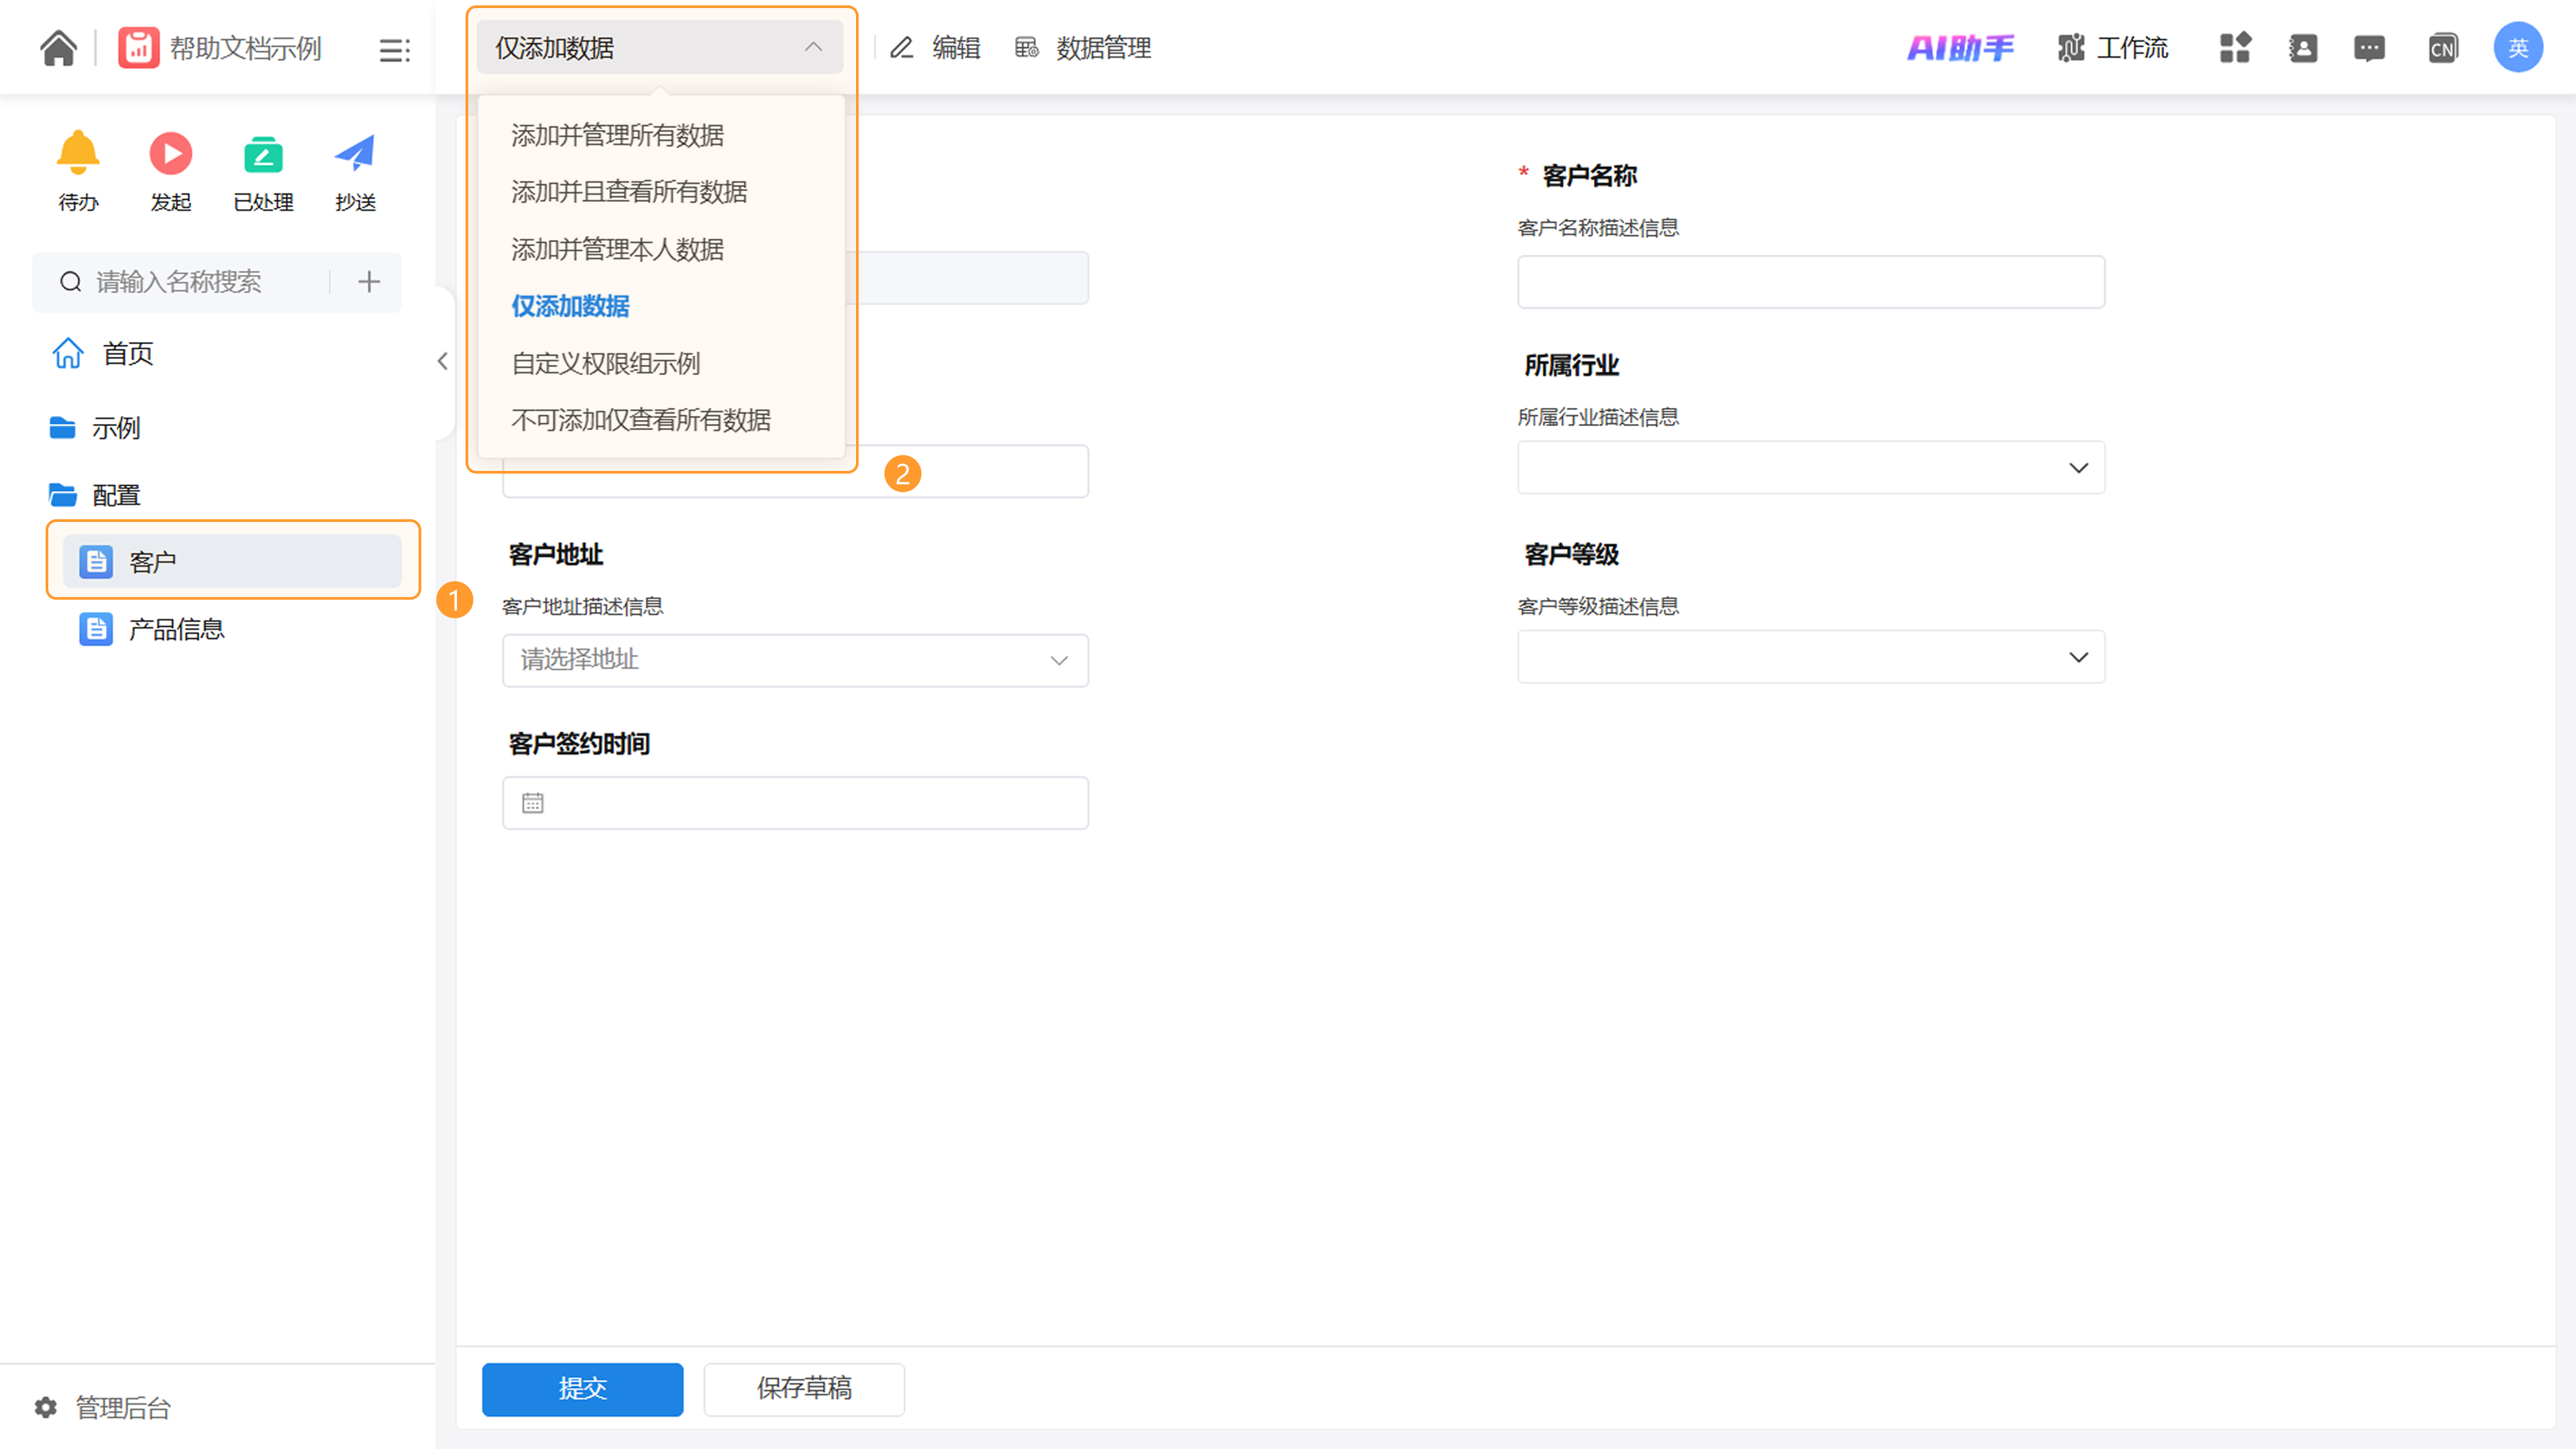Select 产品信息 form in sidebar
Screen dimensions: 2576x1449
(176, 629)
